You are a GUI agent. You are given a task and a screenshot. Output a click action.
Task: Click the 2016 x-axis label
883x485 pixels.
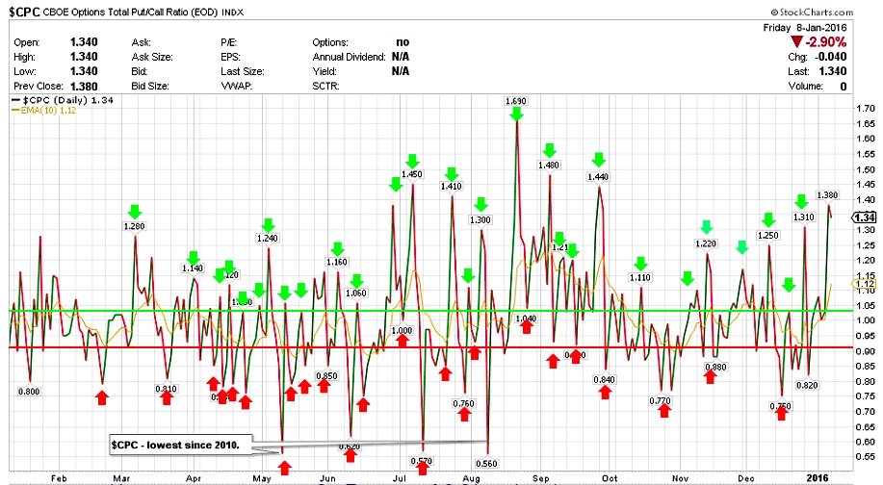pos(818,477)
